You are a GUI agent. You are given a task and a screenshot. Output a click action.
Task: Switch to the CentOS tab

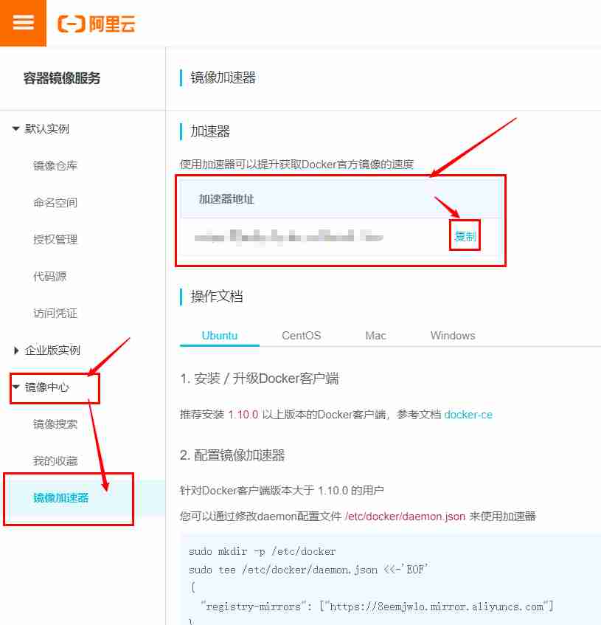coord(301,336)
